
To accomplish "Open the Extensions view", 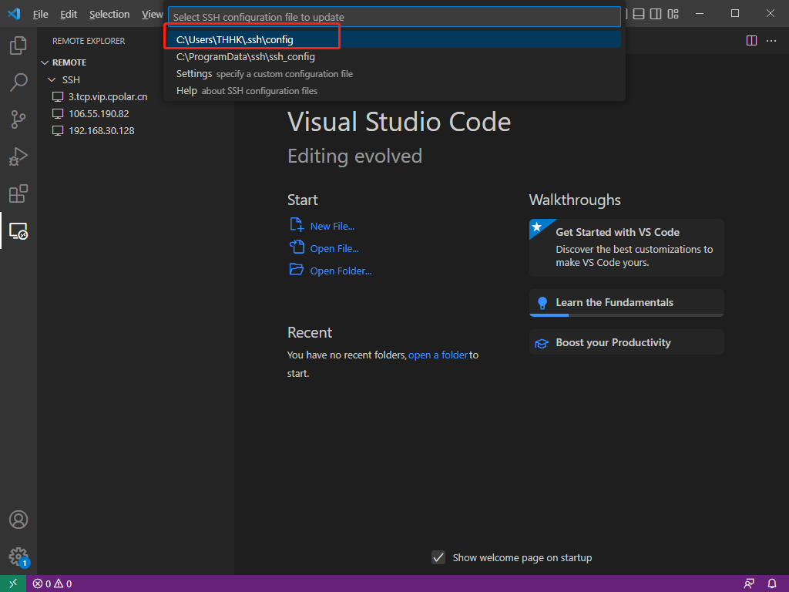I will (17, 193).
